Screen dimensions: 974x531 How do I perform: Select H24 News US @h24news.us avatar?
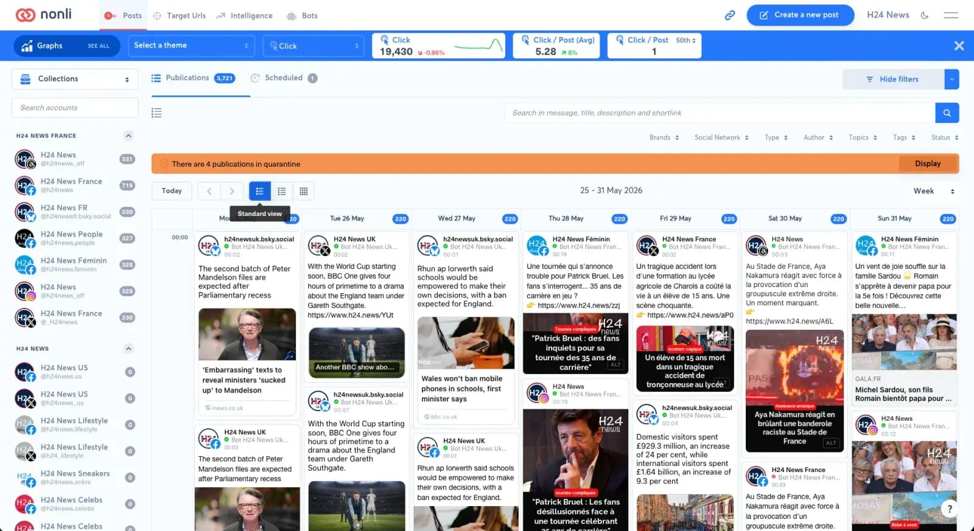[x=24, y=372]
